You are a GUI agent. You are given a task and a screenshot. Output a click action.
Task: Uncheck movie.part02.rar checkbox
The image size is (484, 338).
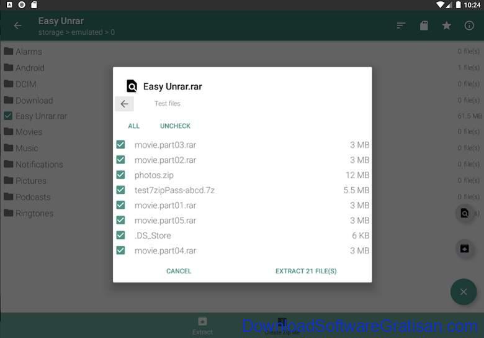click(121, 160)
